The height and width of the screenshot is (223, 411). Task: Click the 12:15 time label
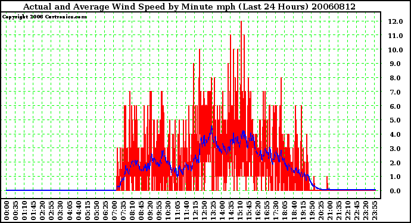point(195,211)
